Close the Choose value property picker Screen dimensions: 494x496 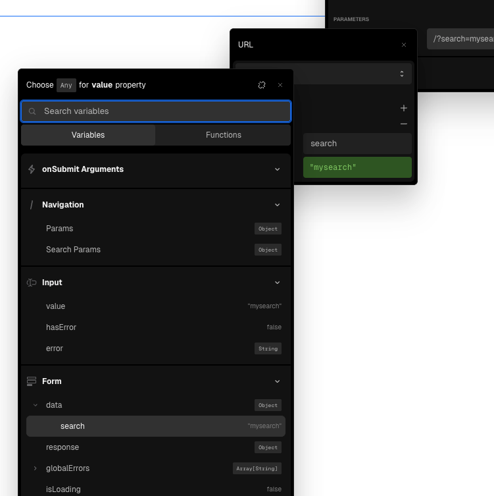280,85
